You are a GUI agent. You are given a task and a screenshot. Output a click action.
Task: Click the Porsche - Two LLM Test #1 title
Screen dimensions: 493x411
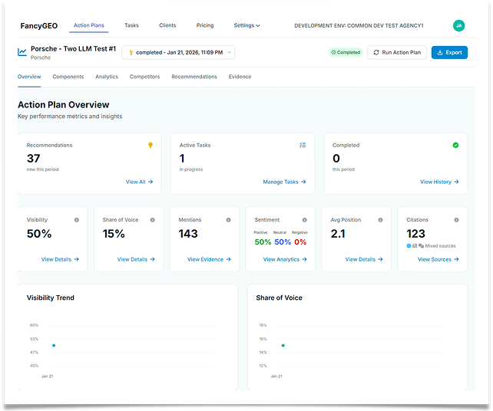(x=73, y=48)
